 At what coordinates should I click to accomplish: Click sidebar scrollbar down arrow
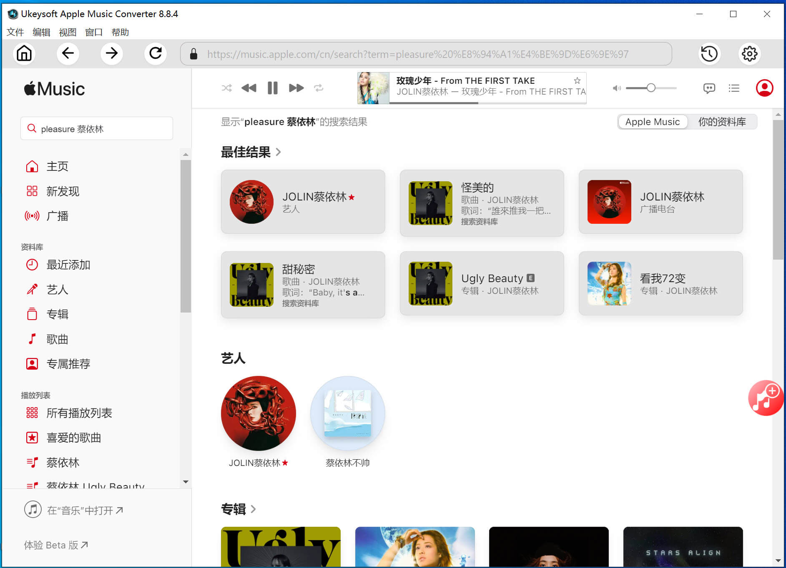[186, 482]
